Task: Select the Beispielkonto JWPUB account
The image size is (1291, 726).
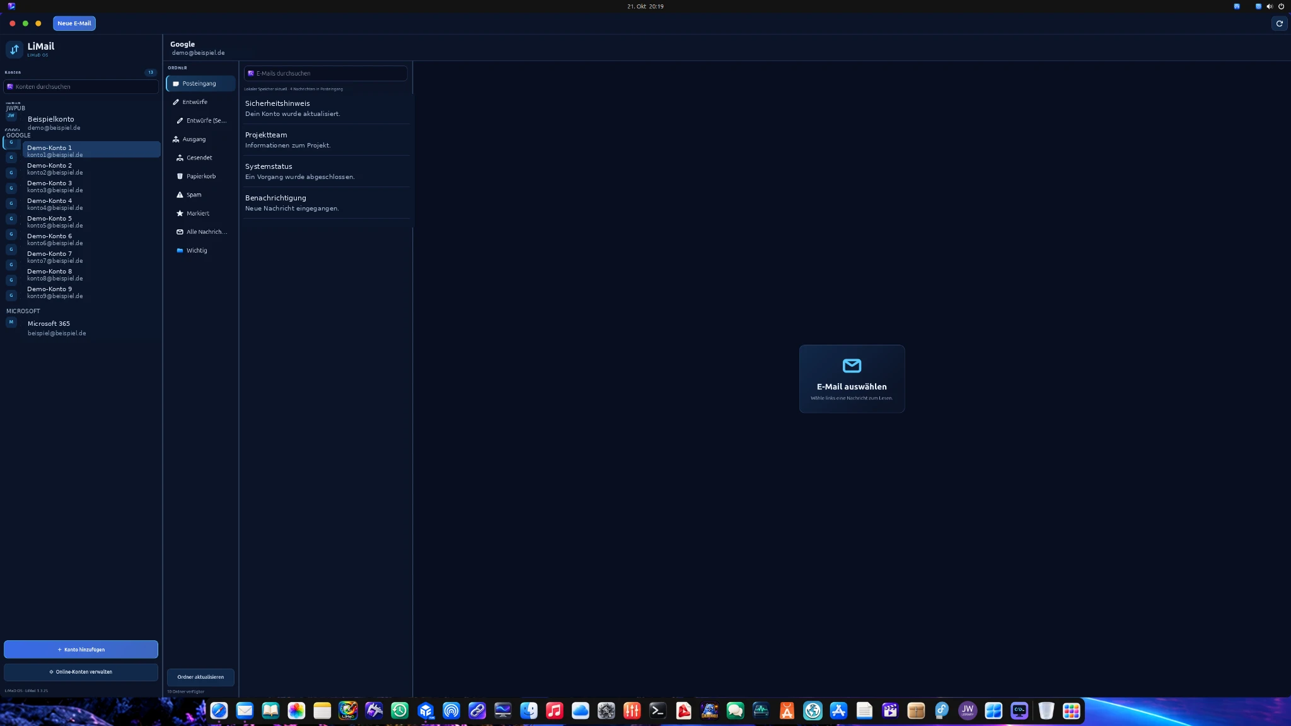Action: click(x=81, y=123)
